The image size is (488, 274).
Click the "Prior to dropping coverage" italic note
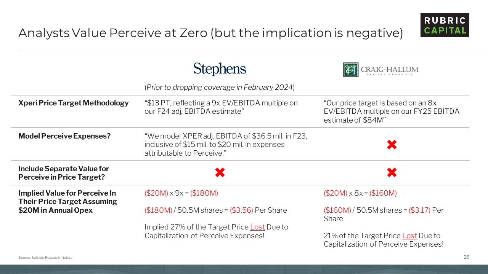(x=220, y=88)
